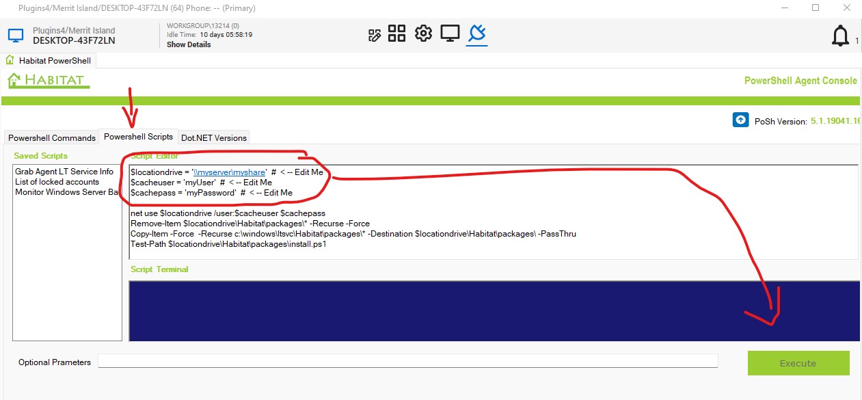This screenshot has width=862, height=400.
Task: Click the monitor screen icon
Action: (450, 33)
